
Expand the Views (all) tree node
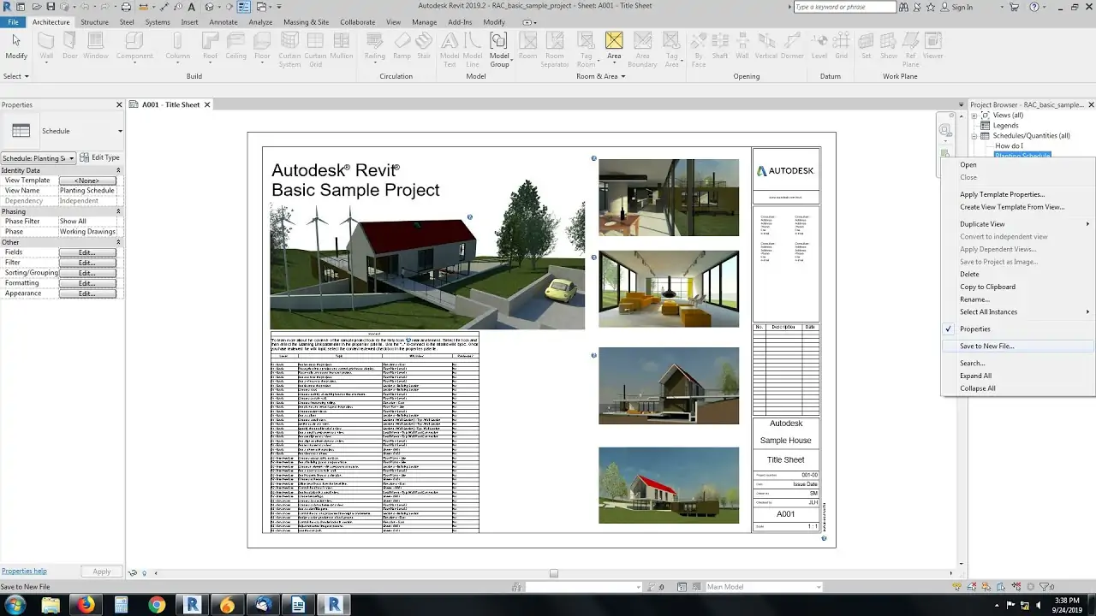[x=974, y=115]
